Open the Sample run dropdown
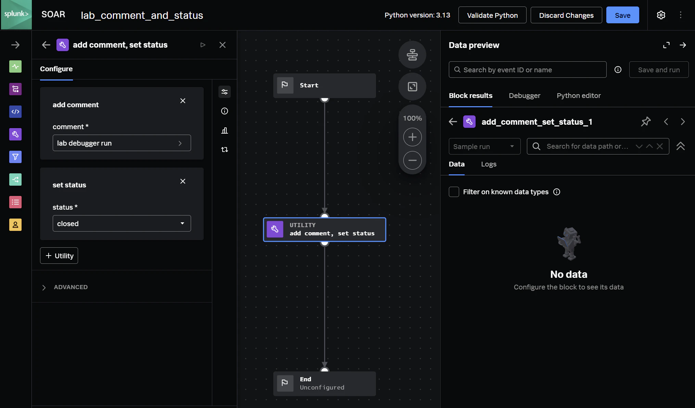 click(x=484, y=146)
